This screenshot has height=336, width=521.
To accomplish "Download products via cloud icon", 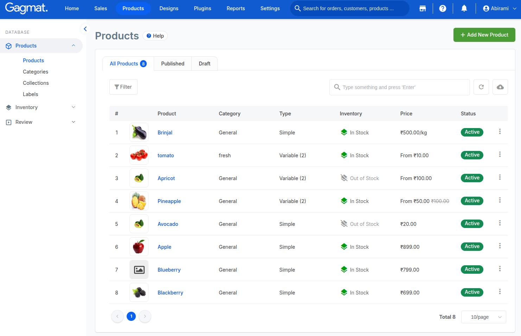I will point(500,87).
